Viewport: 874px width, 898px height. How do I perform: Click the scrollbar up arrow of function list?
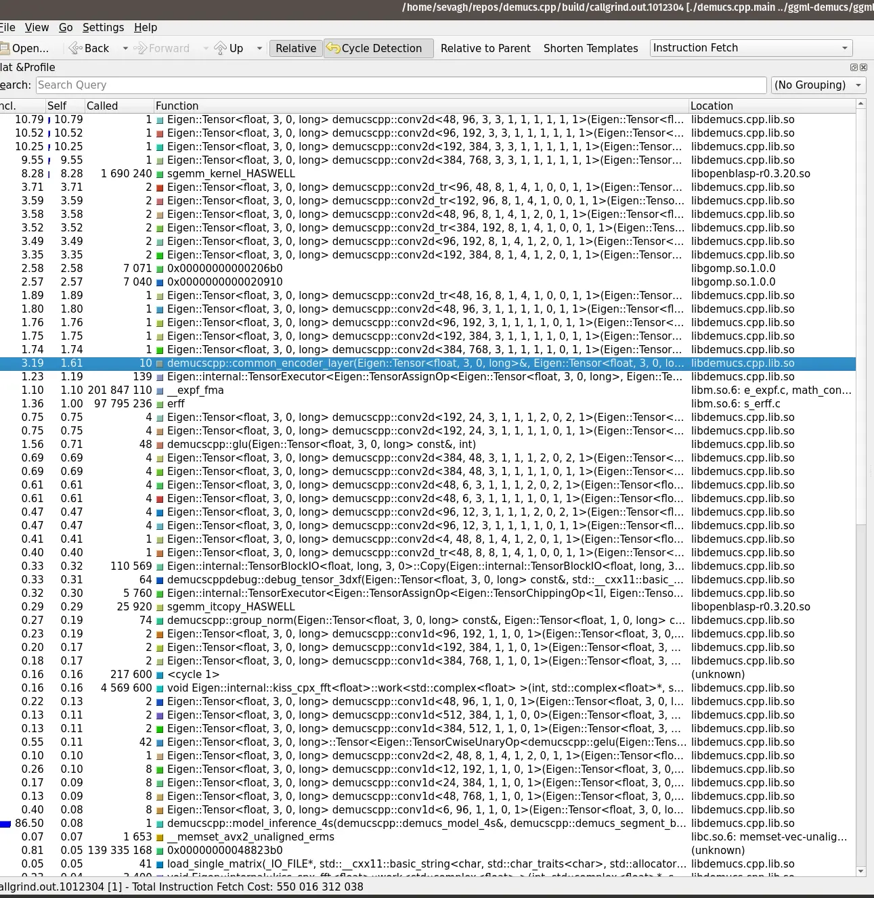coord(861,104)
